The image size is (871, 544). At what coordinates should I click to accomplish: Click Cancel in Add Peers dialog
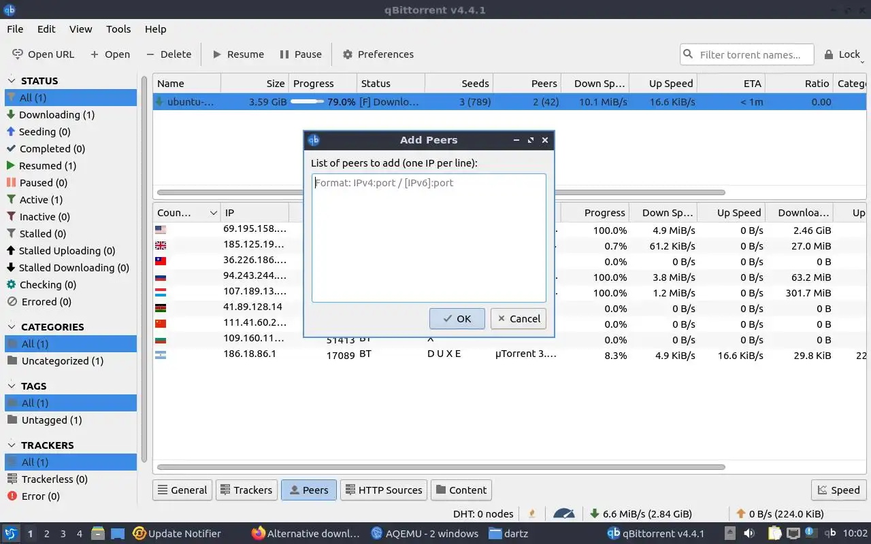point(519,318)
